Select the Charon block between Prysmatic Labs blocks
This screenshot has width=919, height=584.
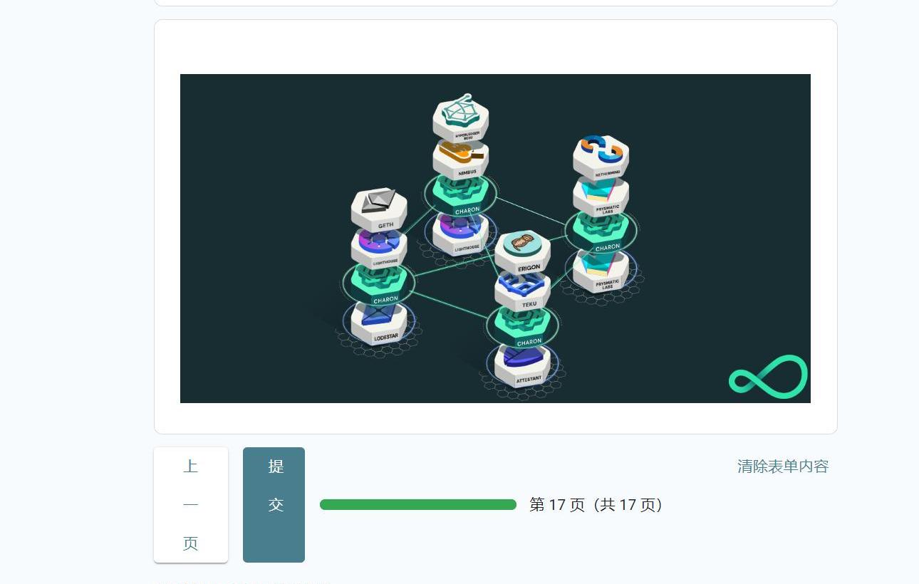[601, 232]
